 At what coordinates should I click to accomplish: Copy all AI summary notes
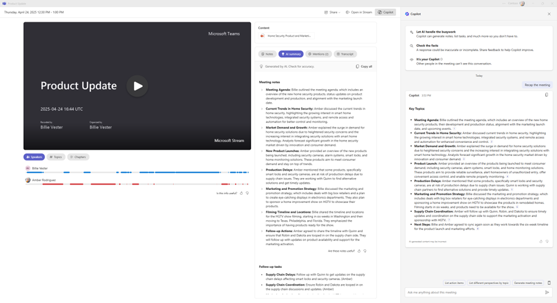coord(364,67)
